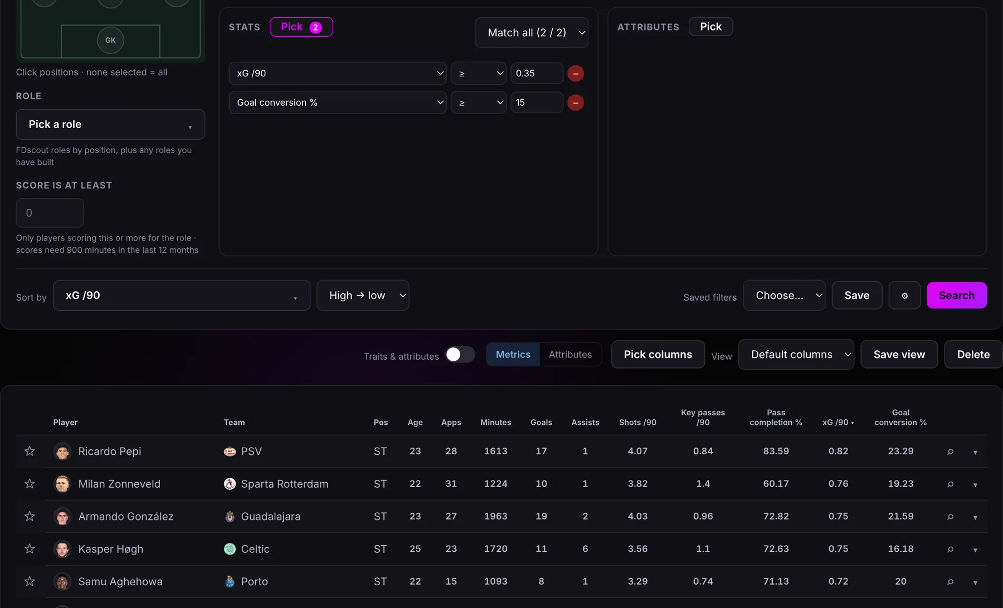Sort table by xG /90 column header
The height and width of the screenshot is (608, 1003).
pos(838,422)
